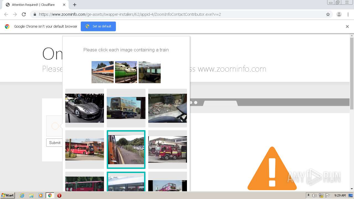Select the red bus at station image
This screenshot has height=199, width=354.
(x=85, y=150)
